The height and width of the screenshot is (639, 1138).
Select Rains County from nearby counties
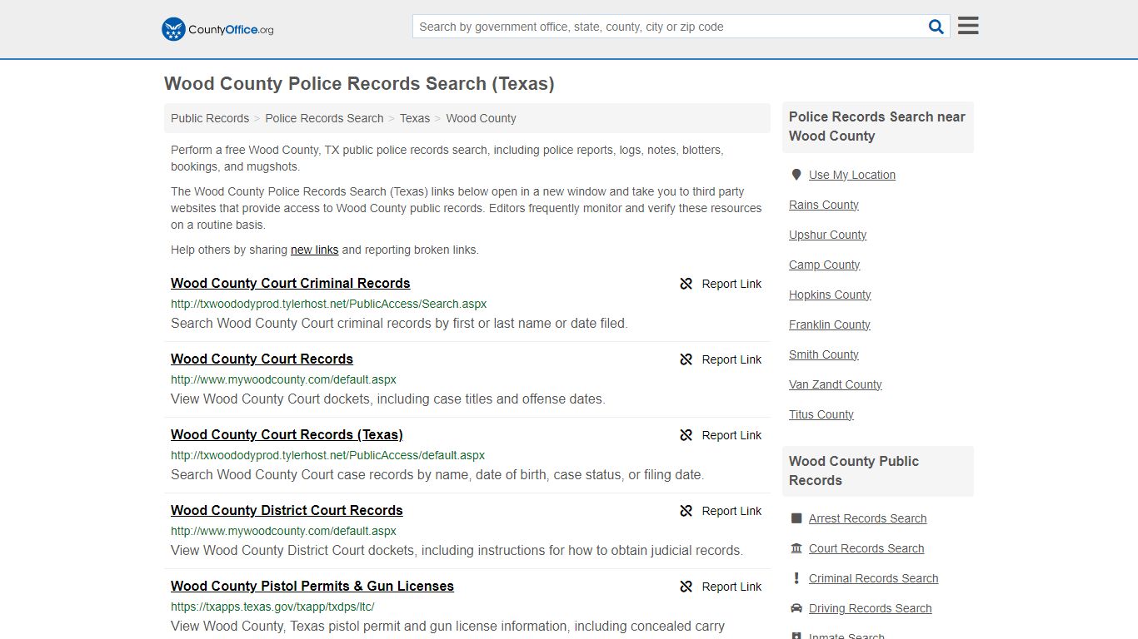[823, 205]
